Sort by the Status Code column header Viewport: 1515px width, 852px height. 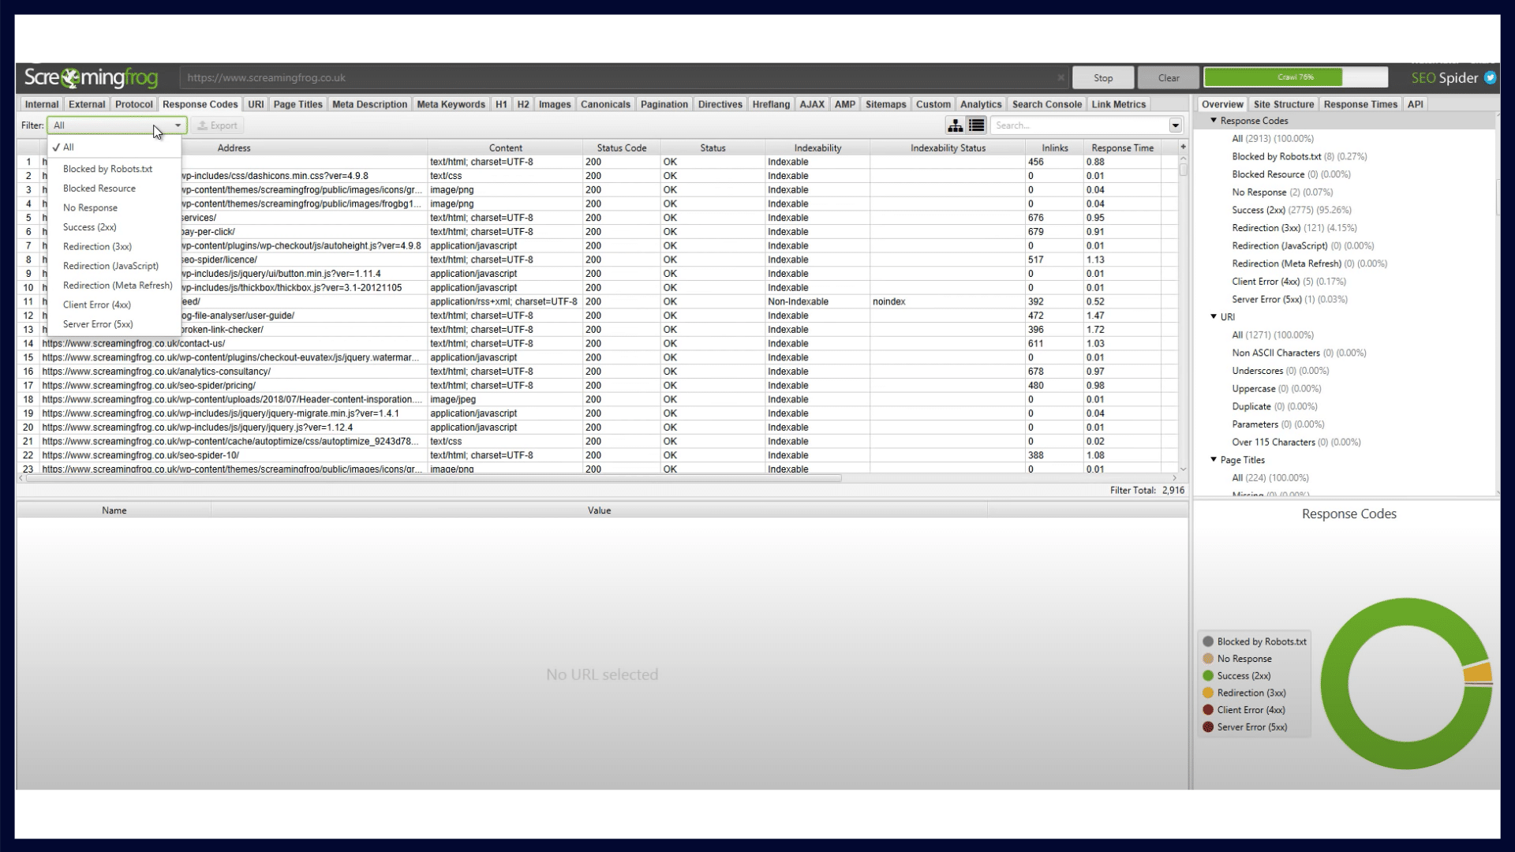pos(621,148)
